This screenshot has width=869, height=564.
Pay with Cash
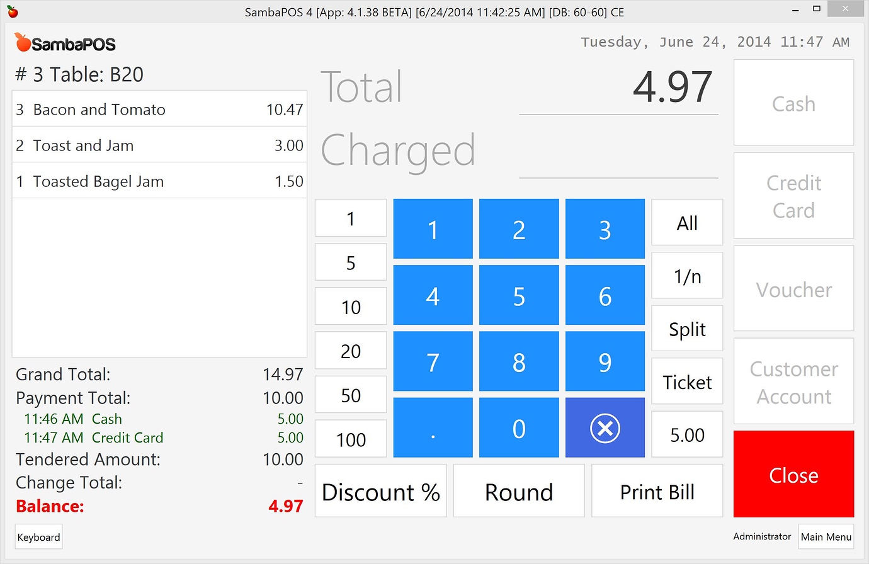793,103
